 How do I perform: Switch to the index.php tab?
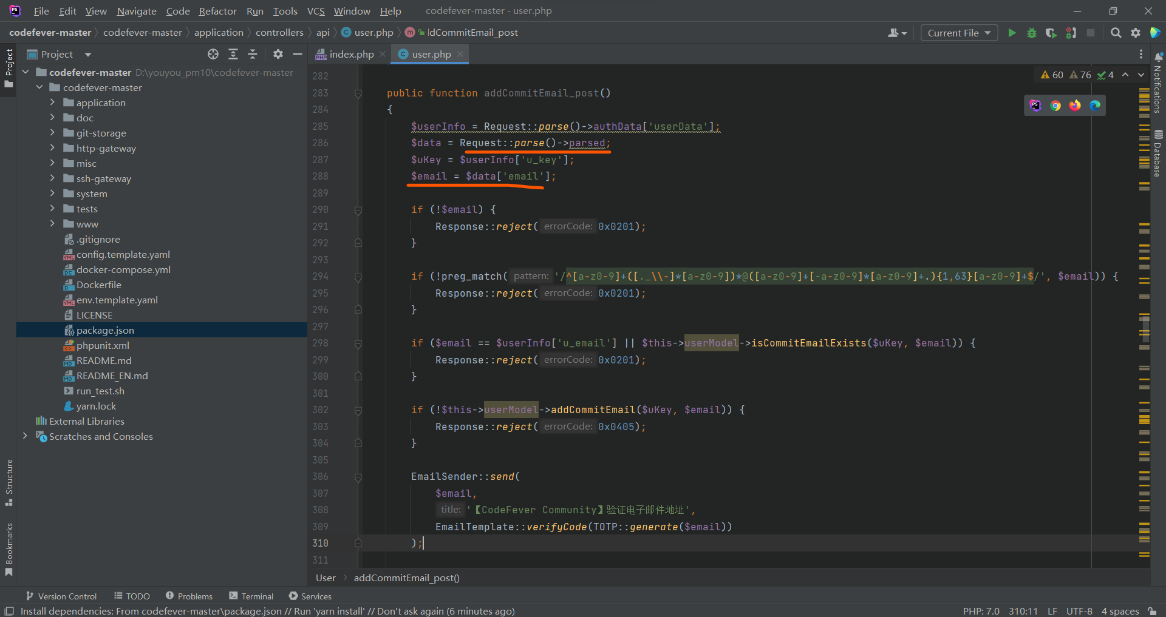pos(351,54)
